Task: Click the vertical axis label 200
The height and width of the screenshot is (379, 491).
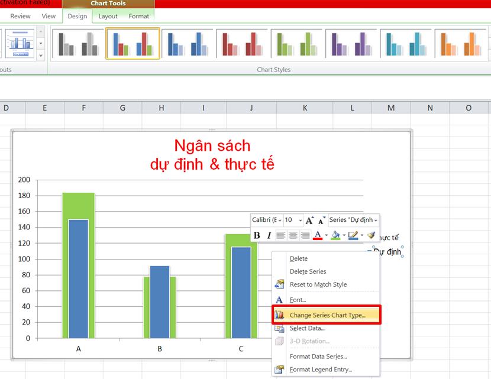Action: point(24,180)
